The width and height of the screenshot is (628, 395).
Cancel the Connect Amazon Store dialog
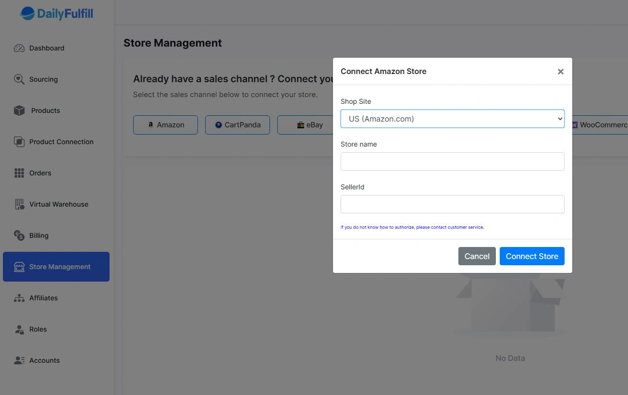pyautogui.click(x=477, y=256)
